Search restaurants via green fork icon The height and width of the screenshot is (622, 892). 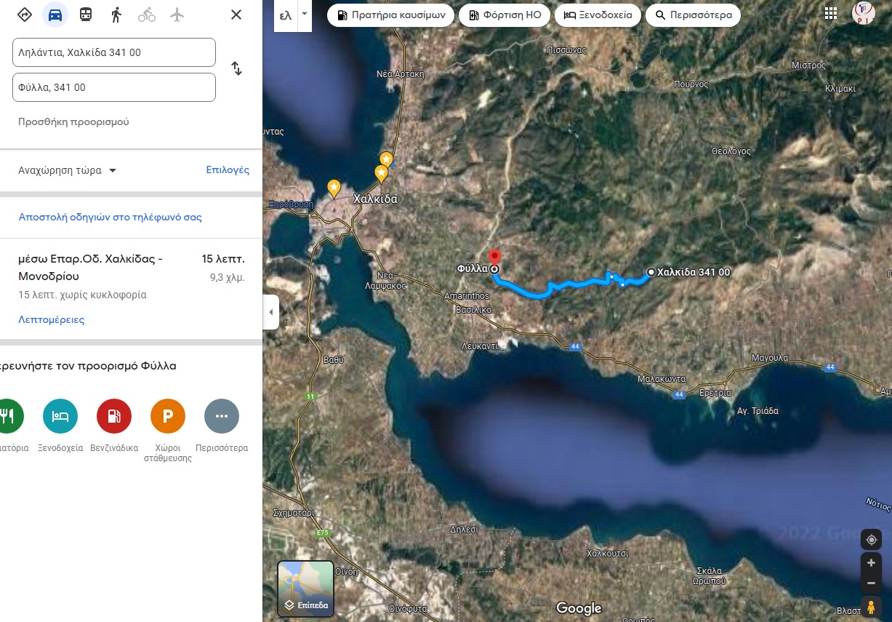point(9,416)
